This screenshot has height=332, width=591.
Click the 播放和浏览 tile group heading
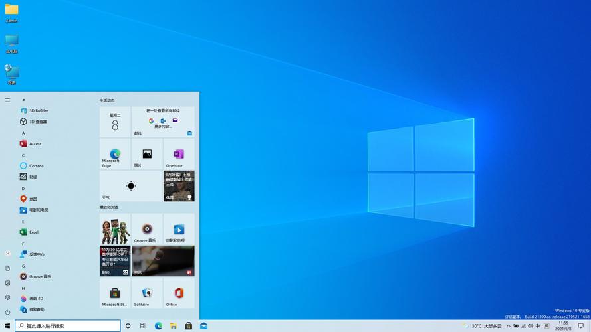click(109, 207)
